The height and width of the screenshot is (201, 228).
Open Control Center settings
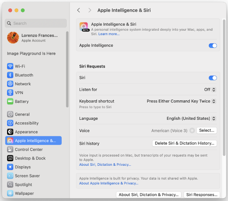point(34,150)
